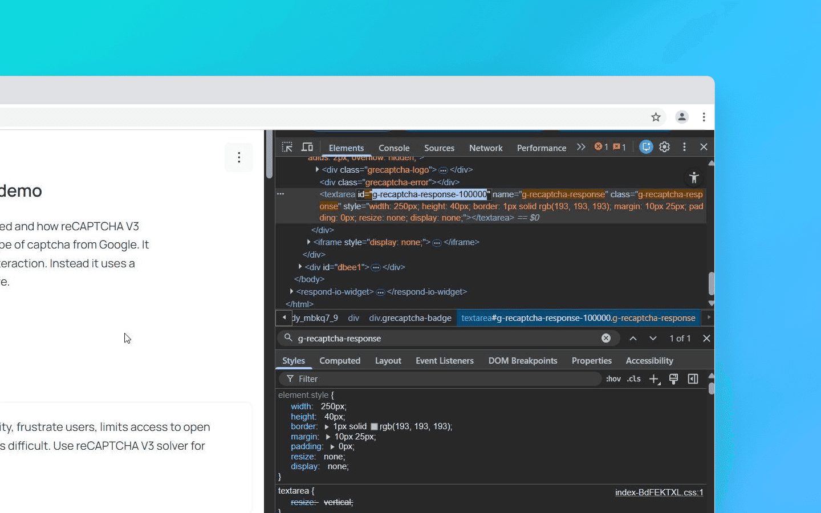Show more DevTools tabs chevron
The width and height of the screenshot is (821, 513).
coord(581,147)
